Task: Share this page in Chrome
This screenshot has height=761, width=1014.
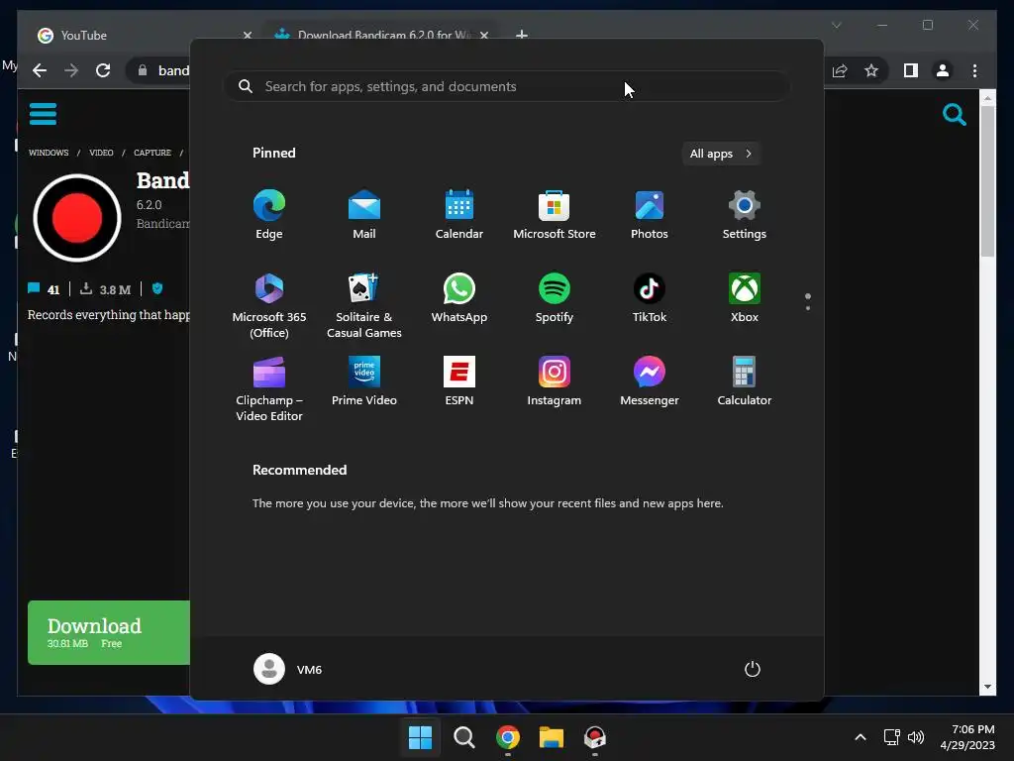Action: pyautogui.click(x=840, y=70)
